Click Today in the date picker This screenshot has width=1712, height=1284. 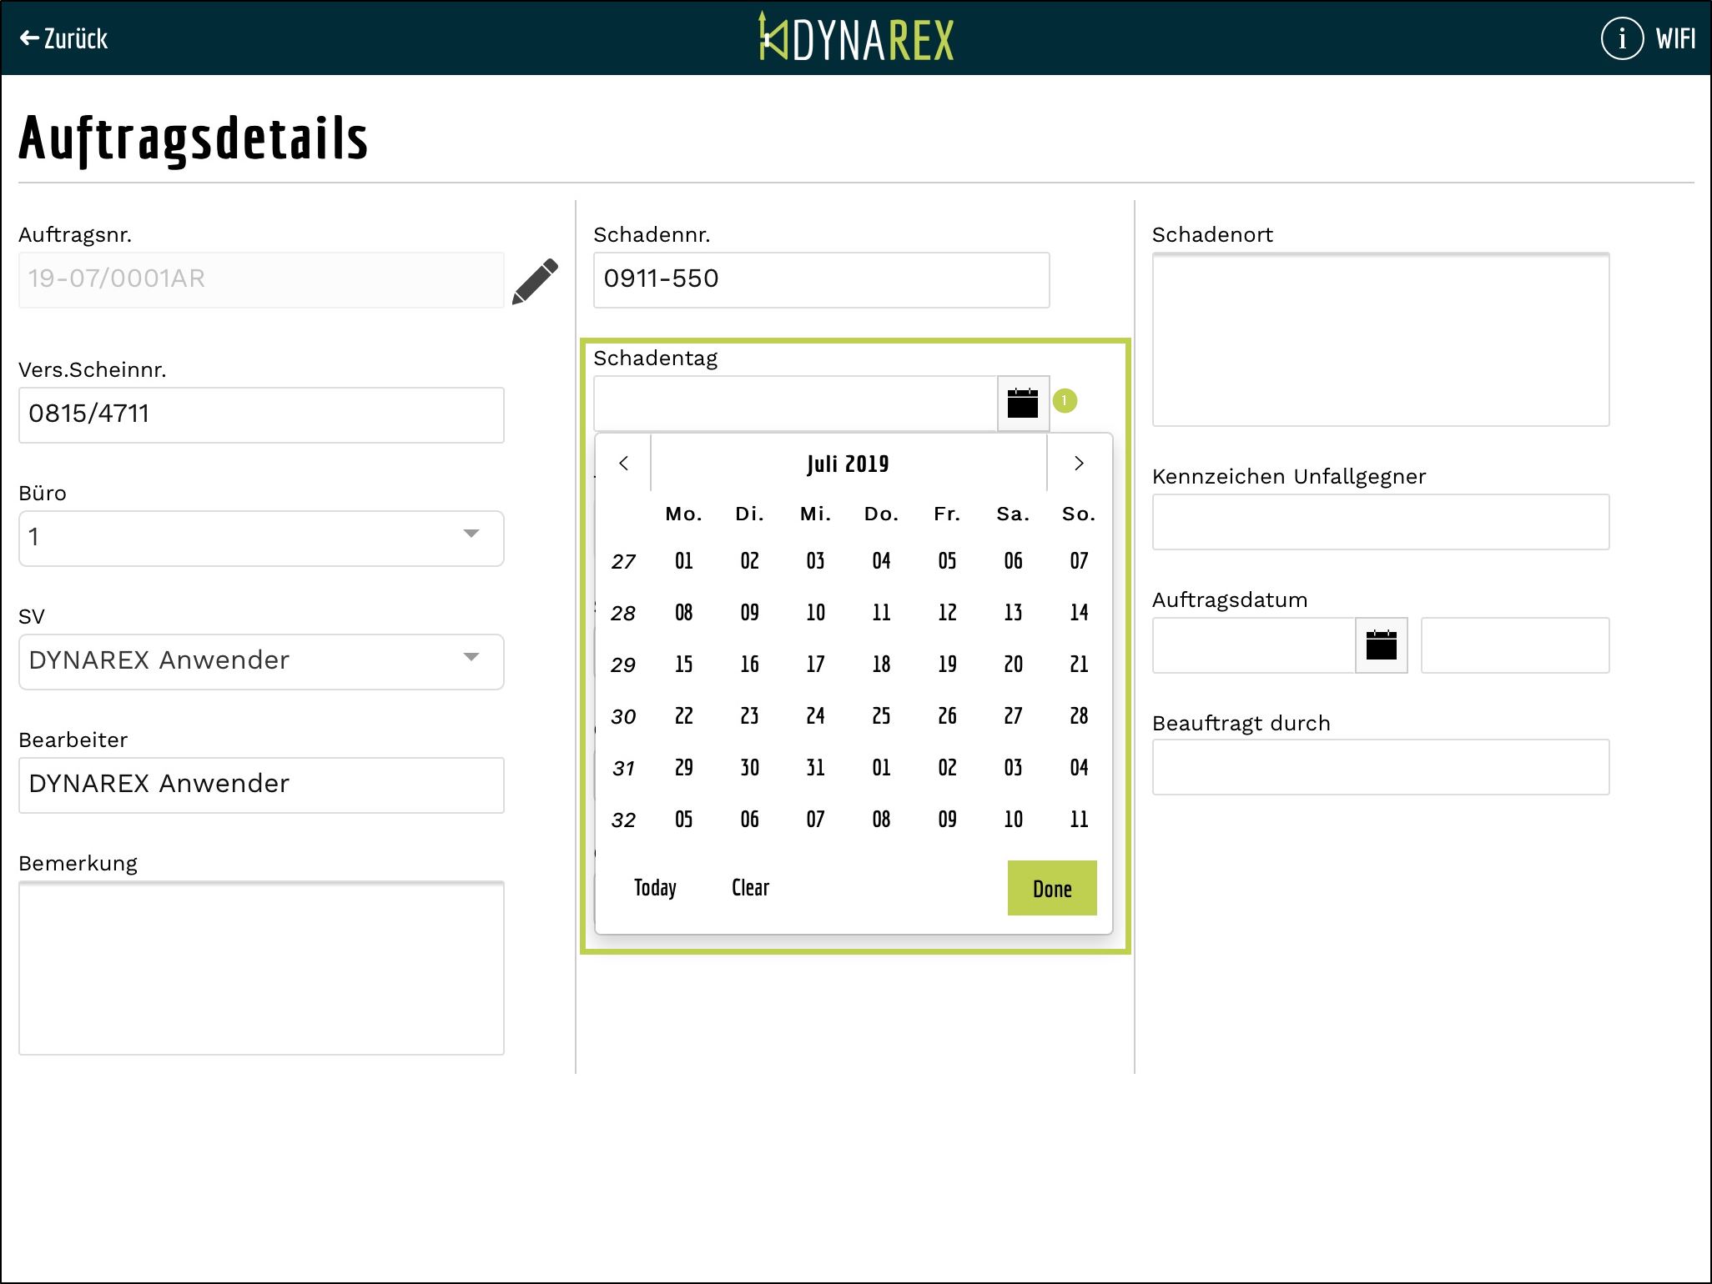[655, 888]
